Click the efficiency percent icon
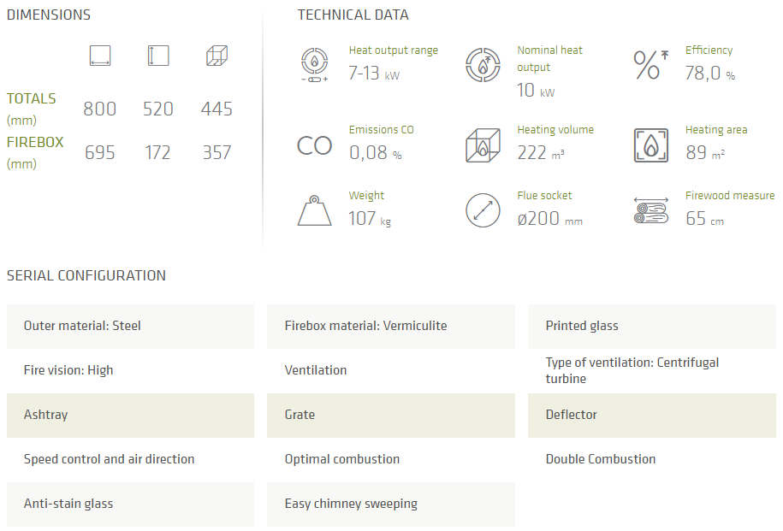Image resolution: width=783 pixels, height=531 pixels. [650, 65]
